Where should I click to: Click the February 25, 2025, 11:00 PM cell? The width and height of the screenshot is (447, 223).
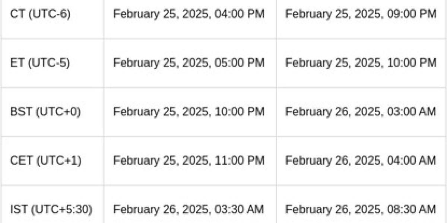[x=189, y=161]
